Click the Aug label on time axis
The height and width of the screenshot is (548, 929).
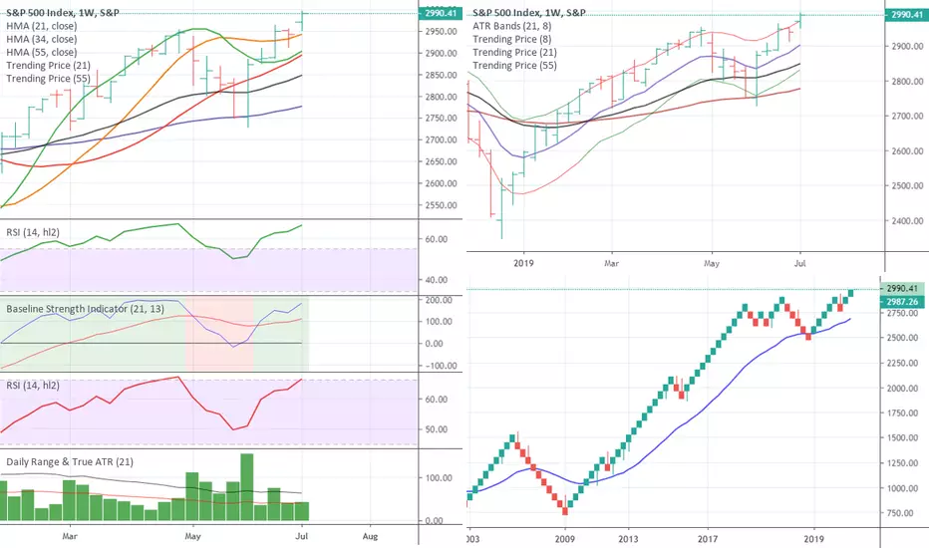pos(370,537)
